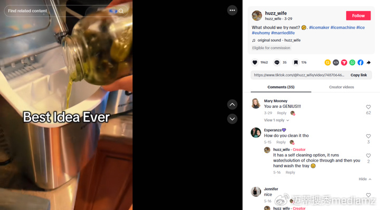Image resolution: width=380 pixels, height=210 pixels.
Task: Open the three-dot more options menu
Action: click(x=232, y=10)
